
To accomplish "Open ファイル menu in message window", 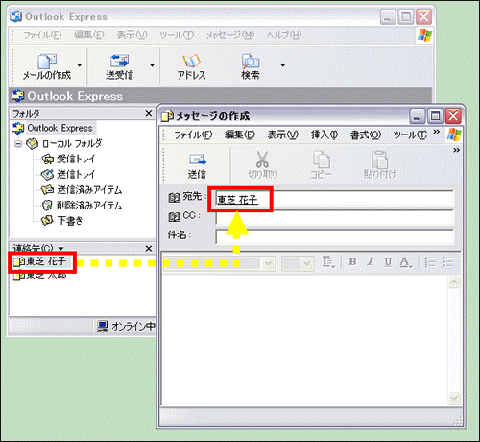I will point(193,135).
